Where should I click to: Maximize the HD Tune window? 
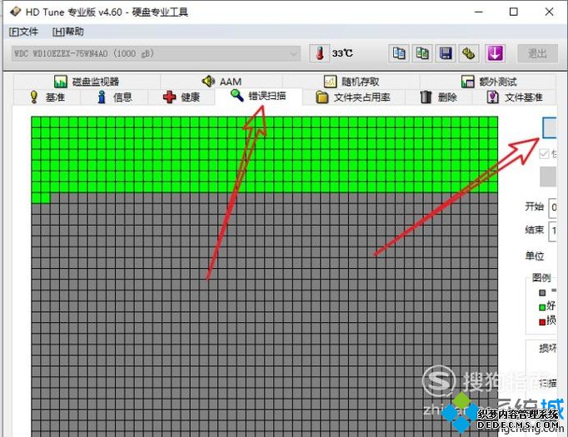pos(514,12)
